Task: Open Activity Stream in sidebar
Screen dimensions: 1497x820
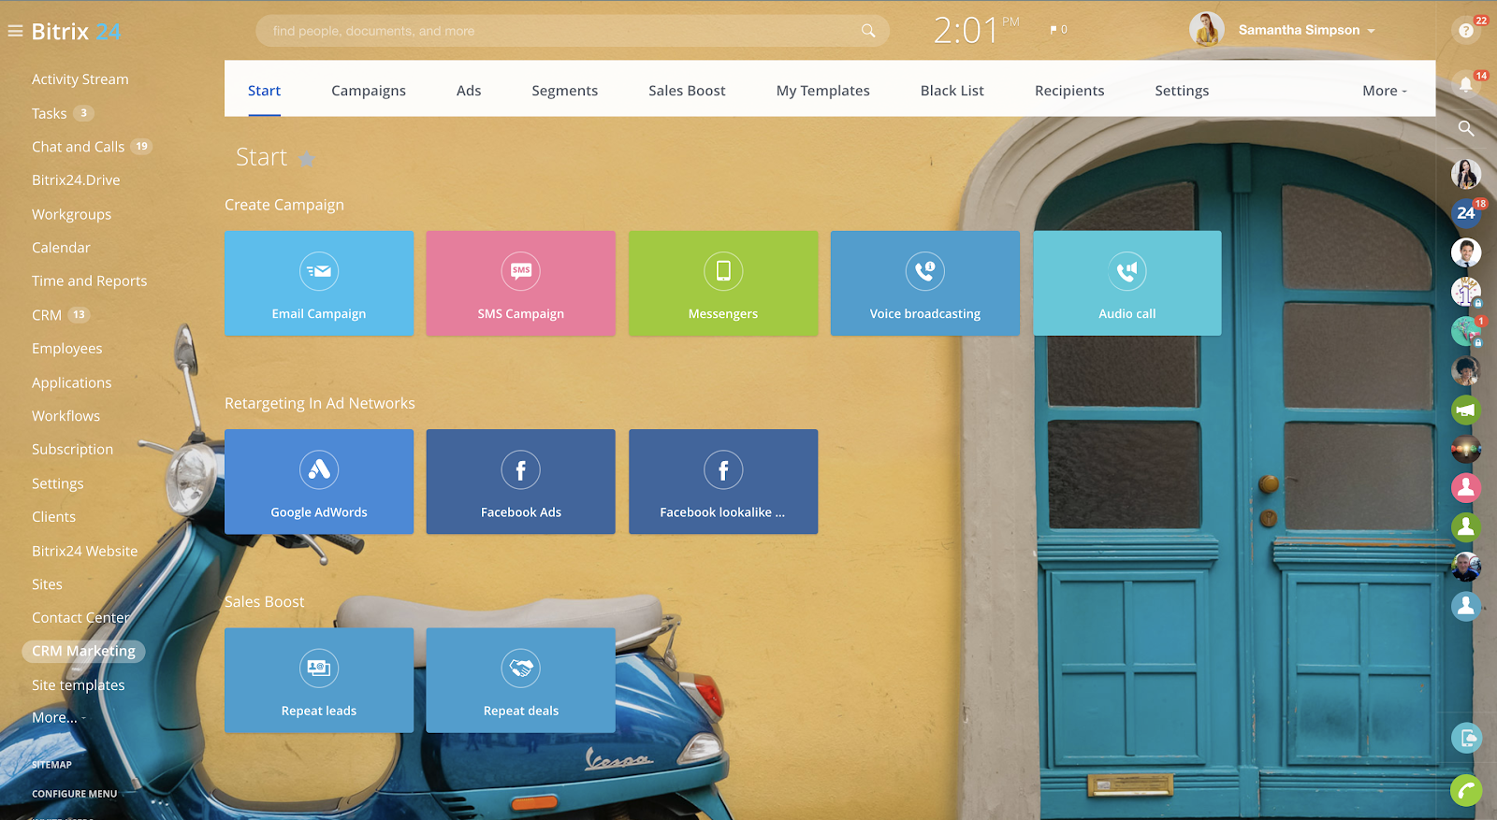Action: [80, 79]
